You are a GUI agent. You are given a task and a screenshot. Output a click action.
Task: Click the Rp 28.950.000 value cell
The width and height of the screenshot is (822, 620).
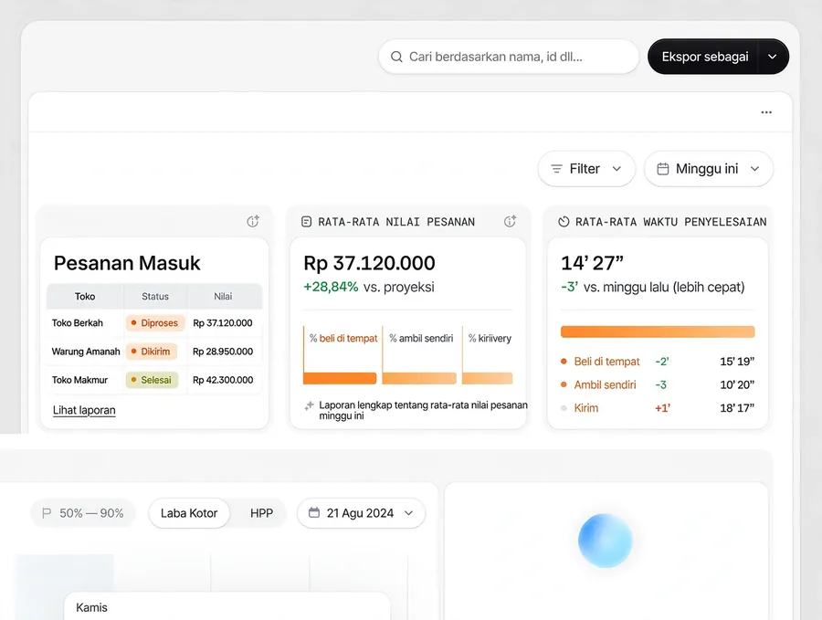(223, 352)
